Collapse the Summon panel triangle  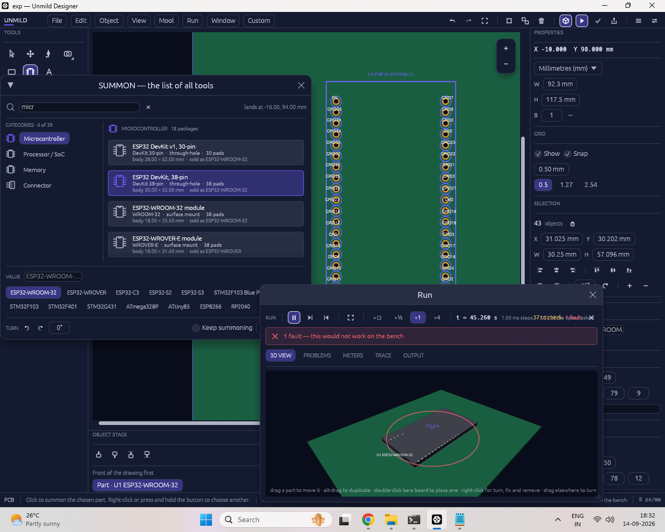tap(10, 85)
